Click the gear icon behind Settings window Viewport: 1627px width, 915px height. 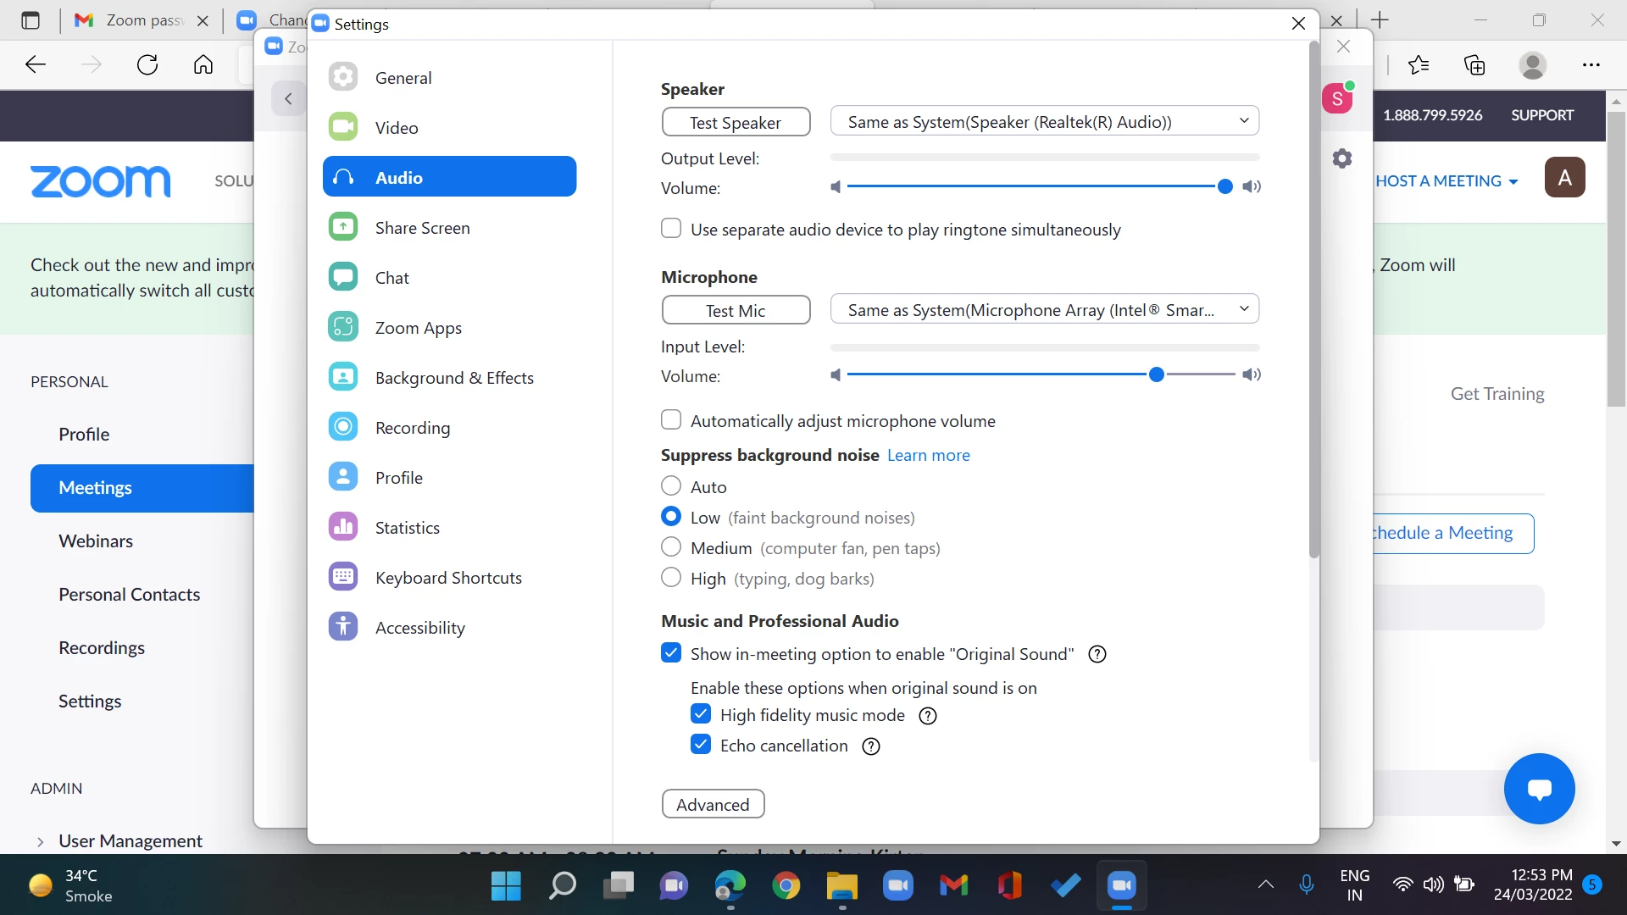point(1342,158)
